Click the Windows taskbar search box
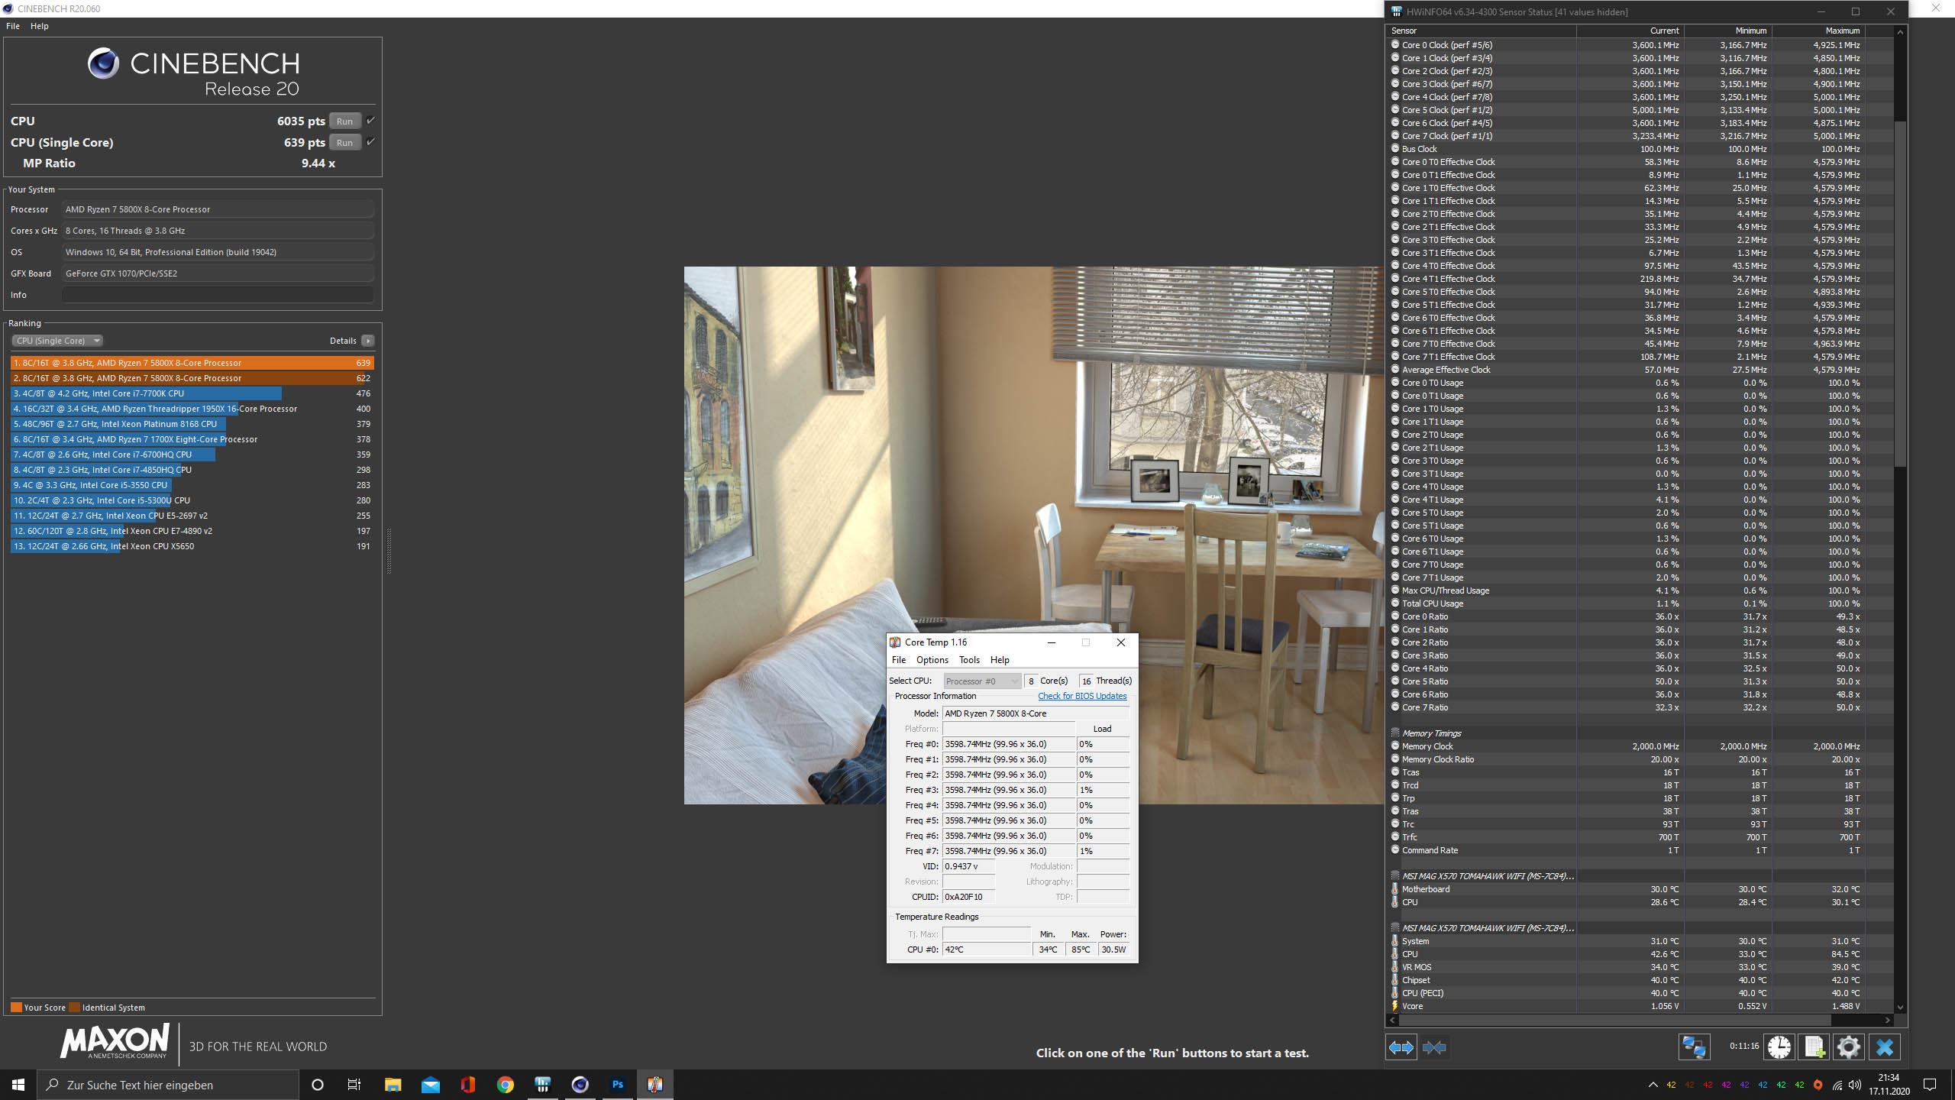 coord(168,1085)
